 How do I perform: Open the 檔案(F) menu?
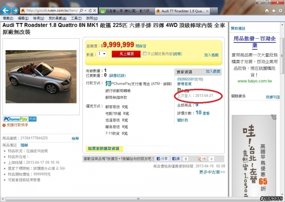(x=8, y=18)
